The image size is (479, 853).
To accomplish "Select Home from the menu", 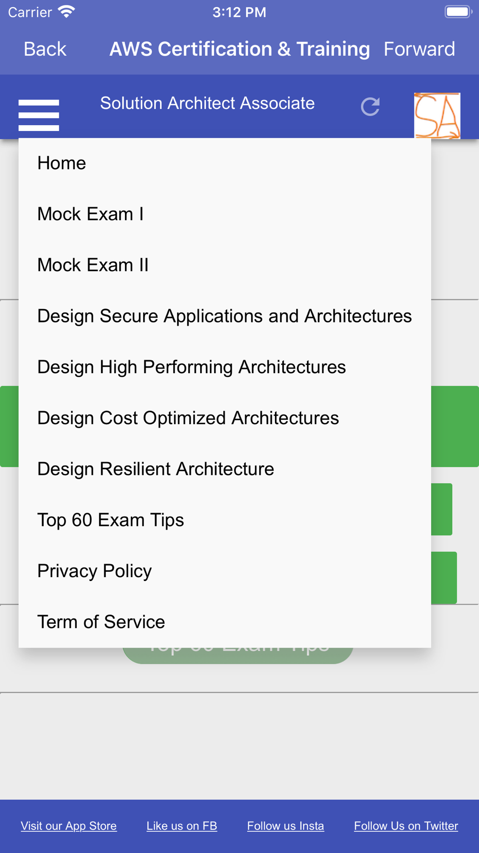I will 62,163.
